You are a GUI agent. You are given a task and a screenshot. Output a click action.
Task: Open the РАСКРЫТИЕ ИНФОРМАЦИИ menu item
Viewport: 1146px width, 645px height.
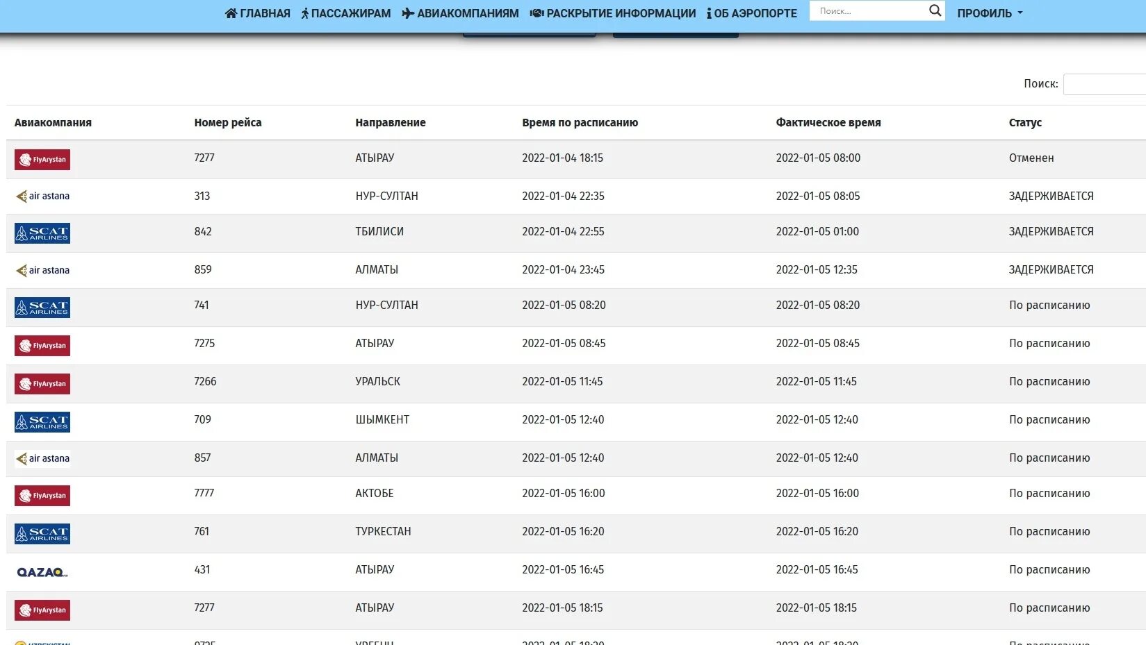point(613,13)
